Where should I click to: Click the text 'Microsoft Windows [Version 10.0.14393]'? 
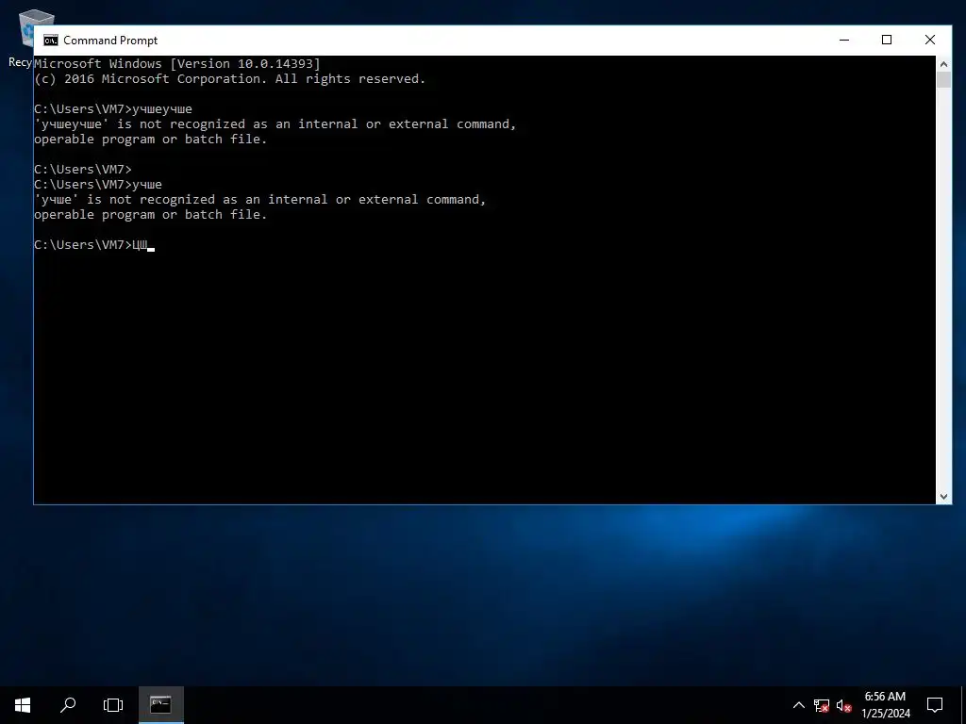coord(177,63)
